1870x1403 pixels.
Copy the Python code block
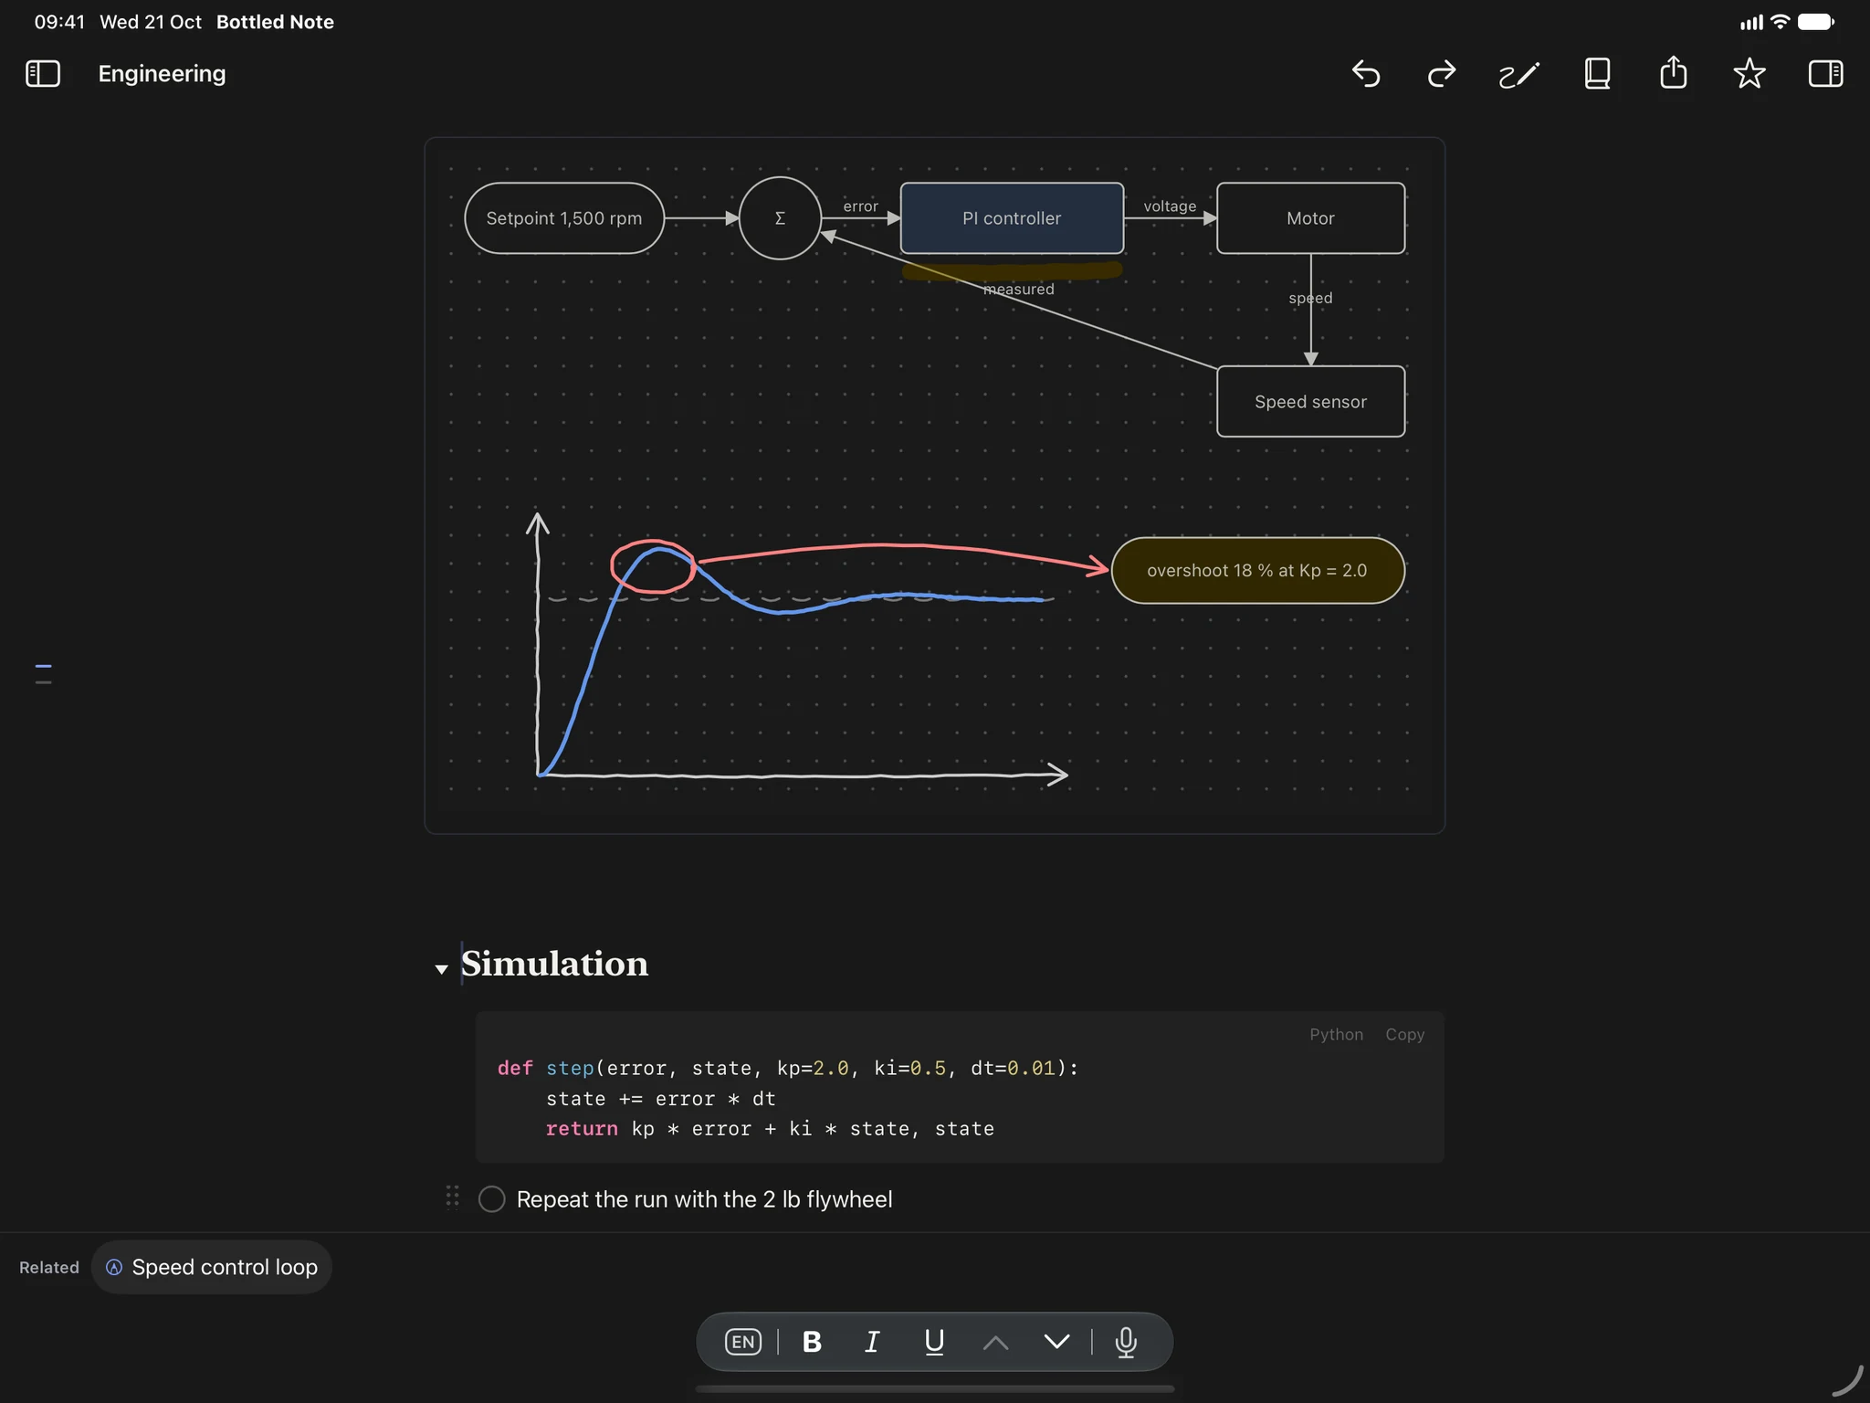coord(1404,1035)
